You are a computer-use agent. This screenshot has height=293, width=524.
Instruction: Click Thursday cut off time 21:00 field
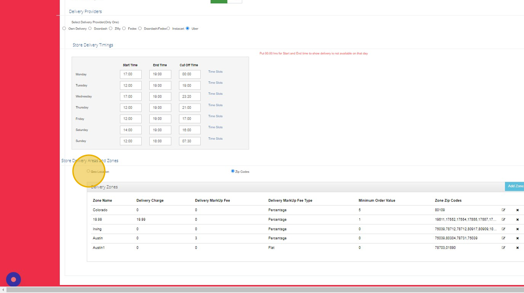[x=189, y=107]
